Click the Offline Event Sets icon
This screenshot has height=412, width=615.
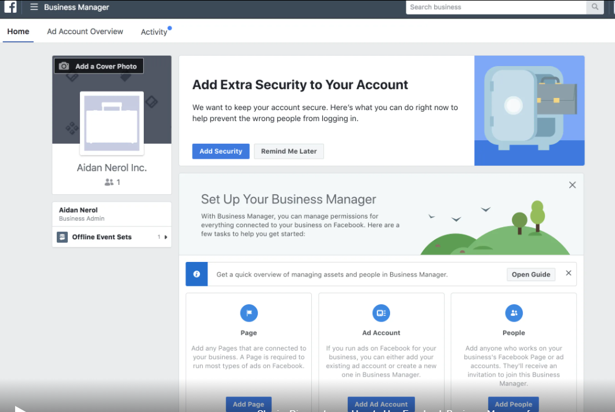(x=63, y=237)
